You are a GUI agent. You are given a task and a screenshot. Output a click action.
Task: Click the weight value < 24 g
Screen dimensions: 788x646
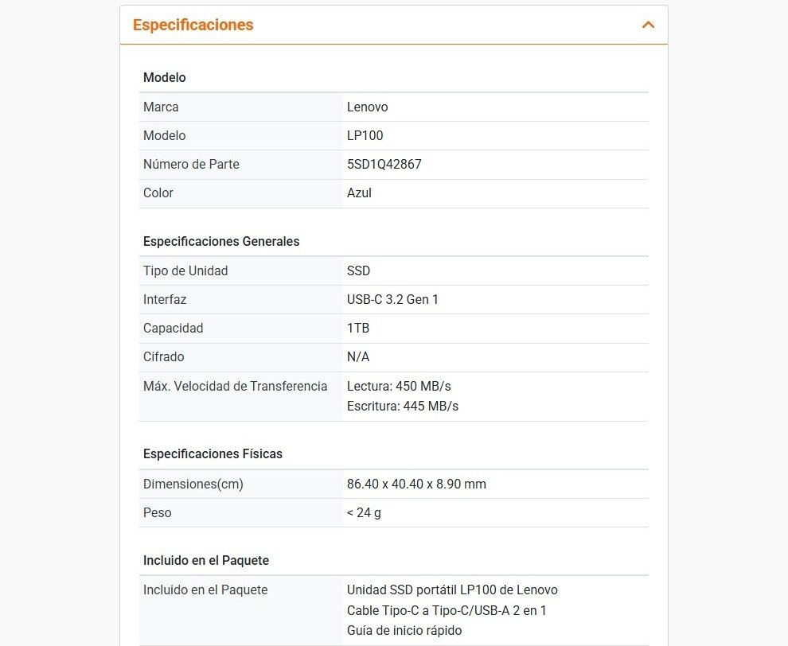[364, 512]
